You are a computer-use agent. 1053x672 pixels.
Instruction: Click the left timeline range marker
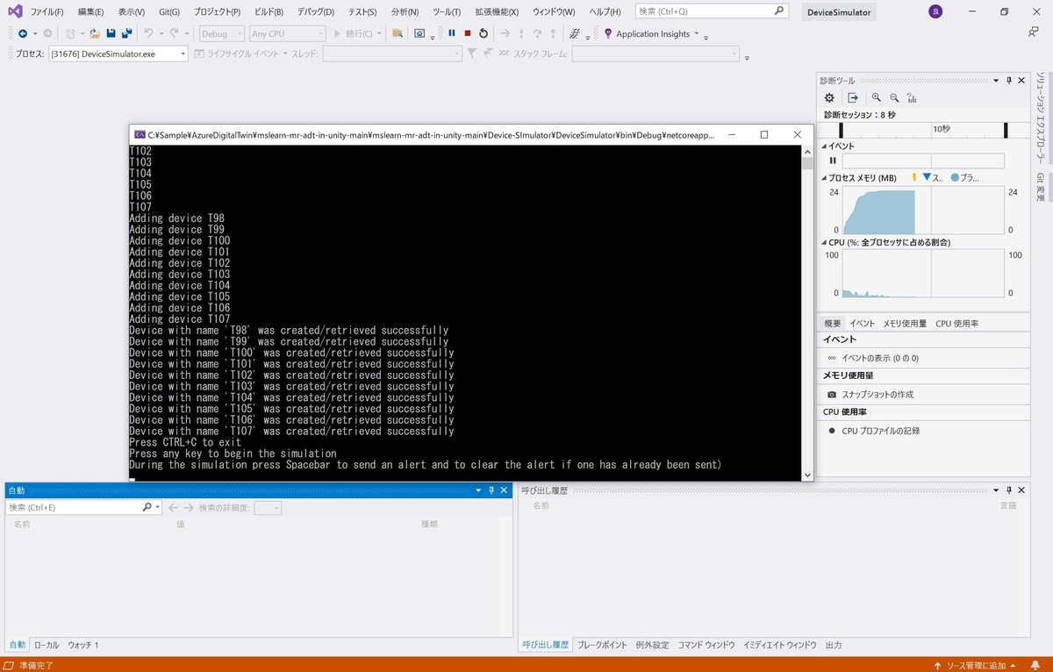coord(841,130)
